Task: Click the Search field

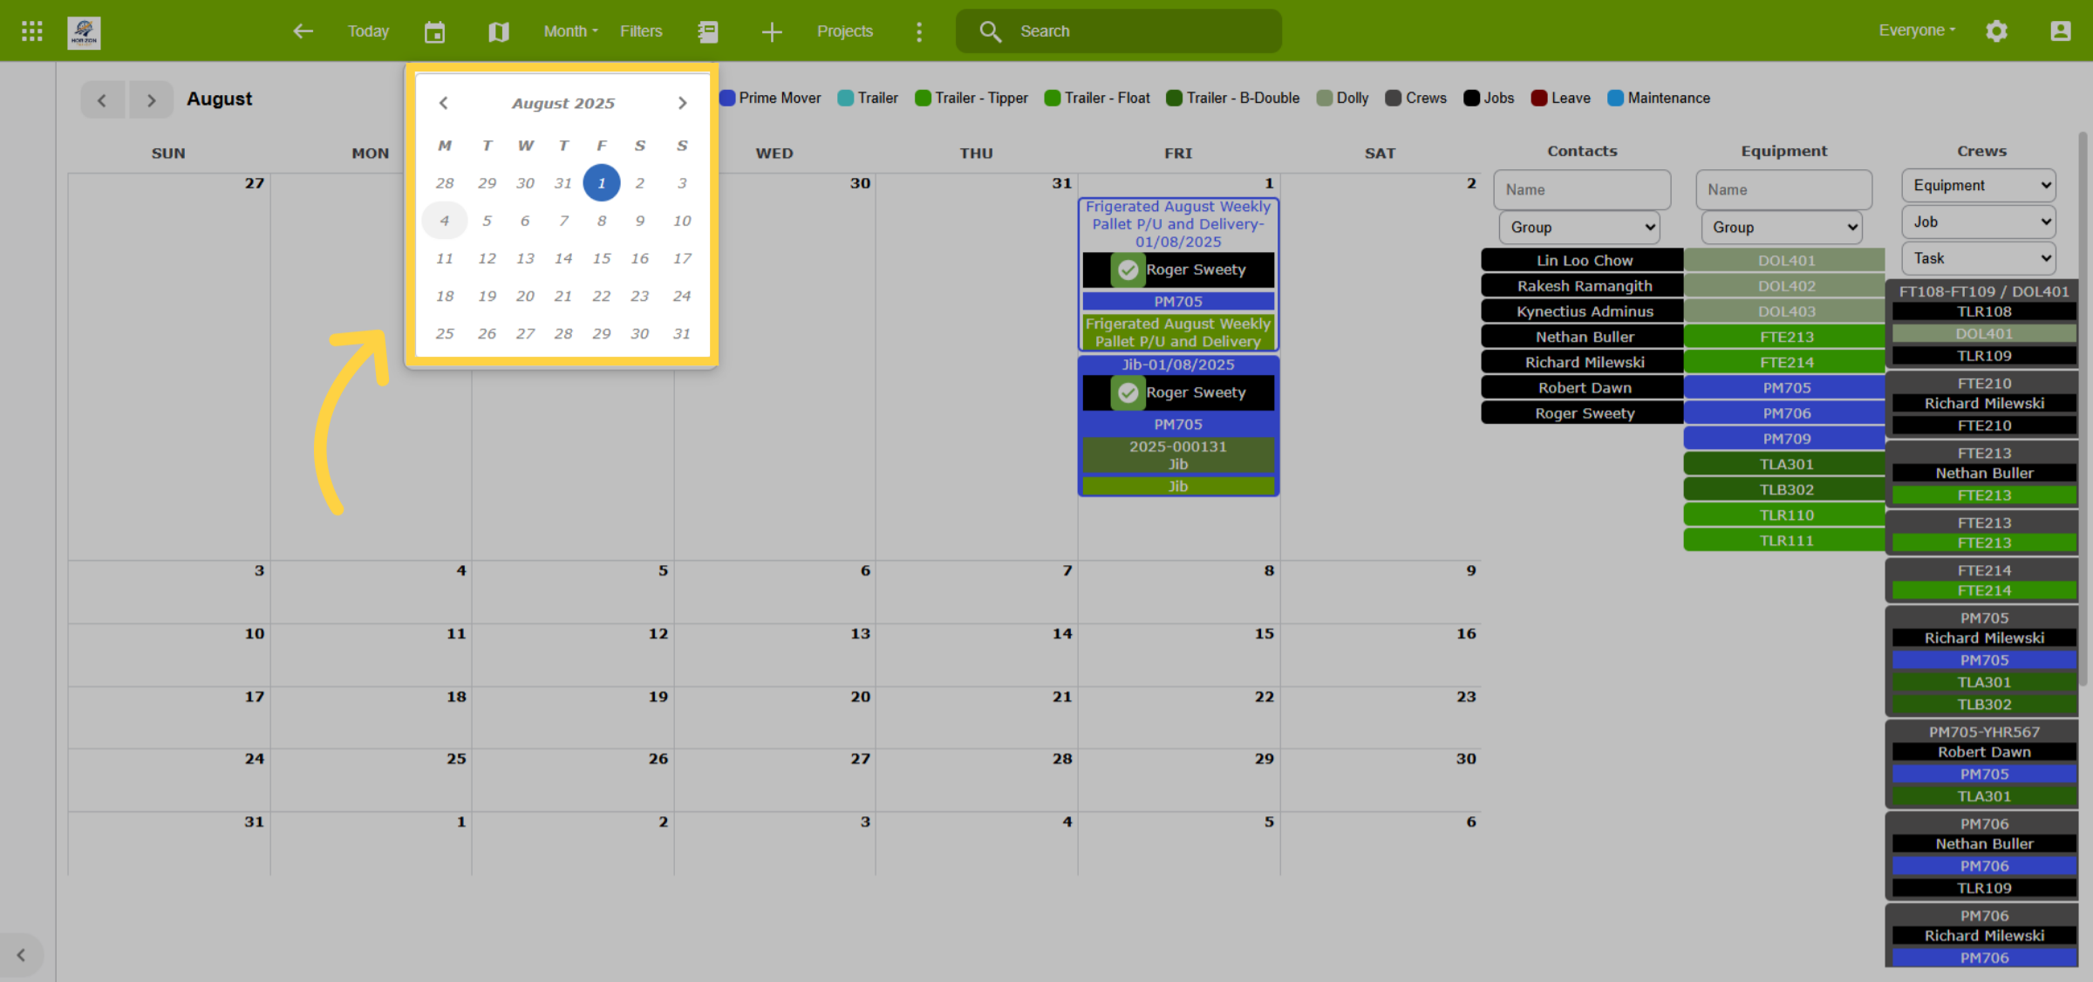Action: coord(1119,31)
